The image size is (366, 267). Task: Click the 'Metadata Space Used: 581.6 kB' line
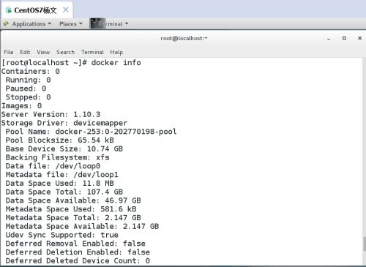(71, 209)
